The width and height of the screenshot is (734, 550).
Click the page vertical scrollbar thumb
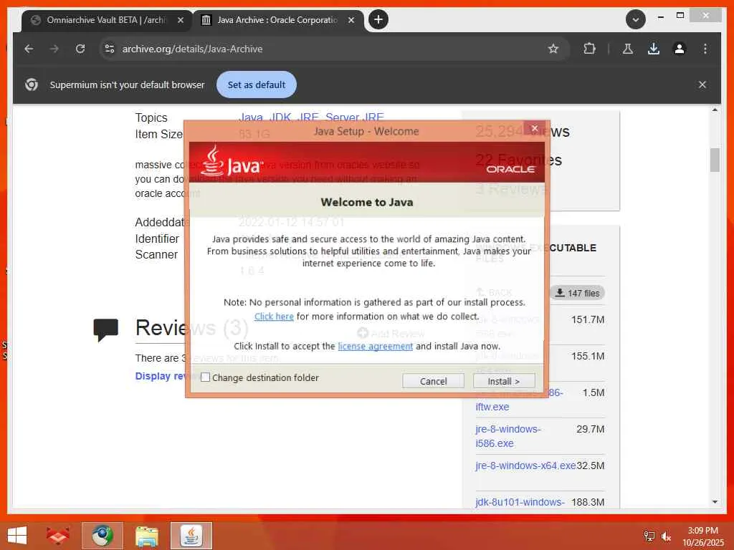[715, 160]
